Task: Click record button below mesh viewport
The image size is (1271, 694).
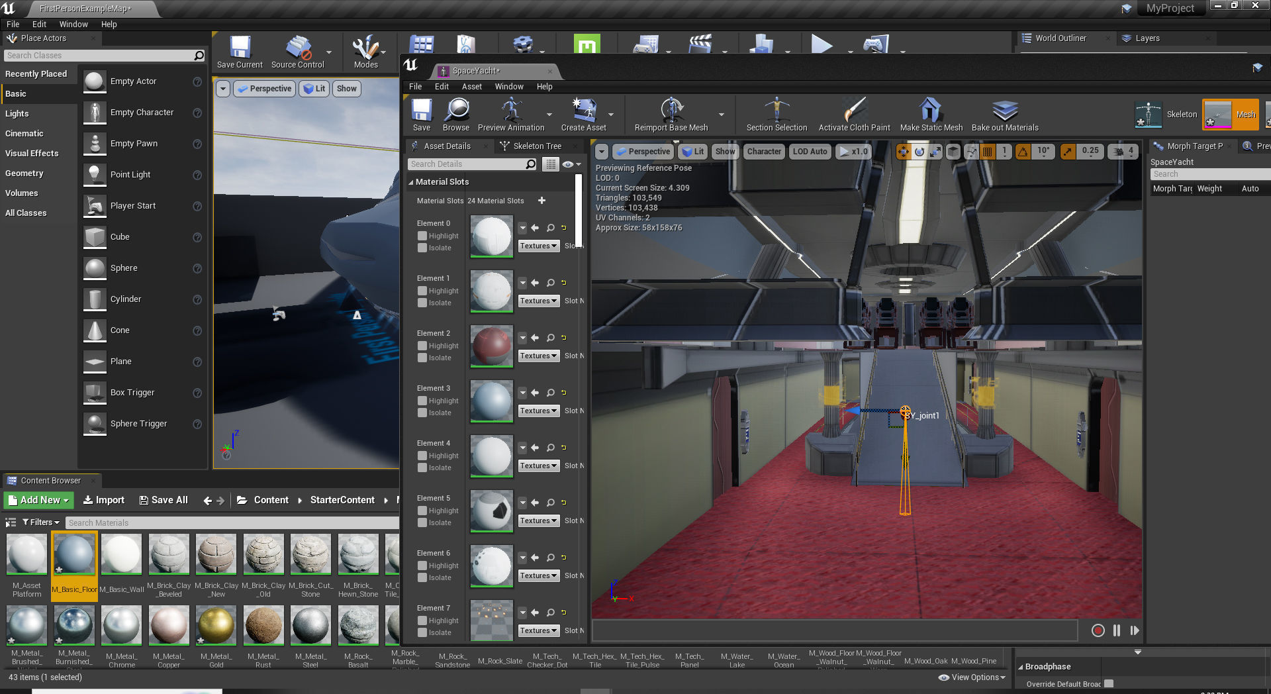Action: click(1098, 630)
